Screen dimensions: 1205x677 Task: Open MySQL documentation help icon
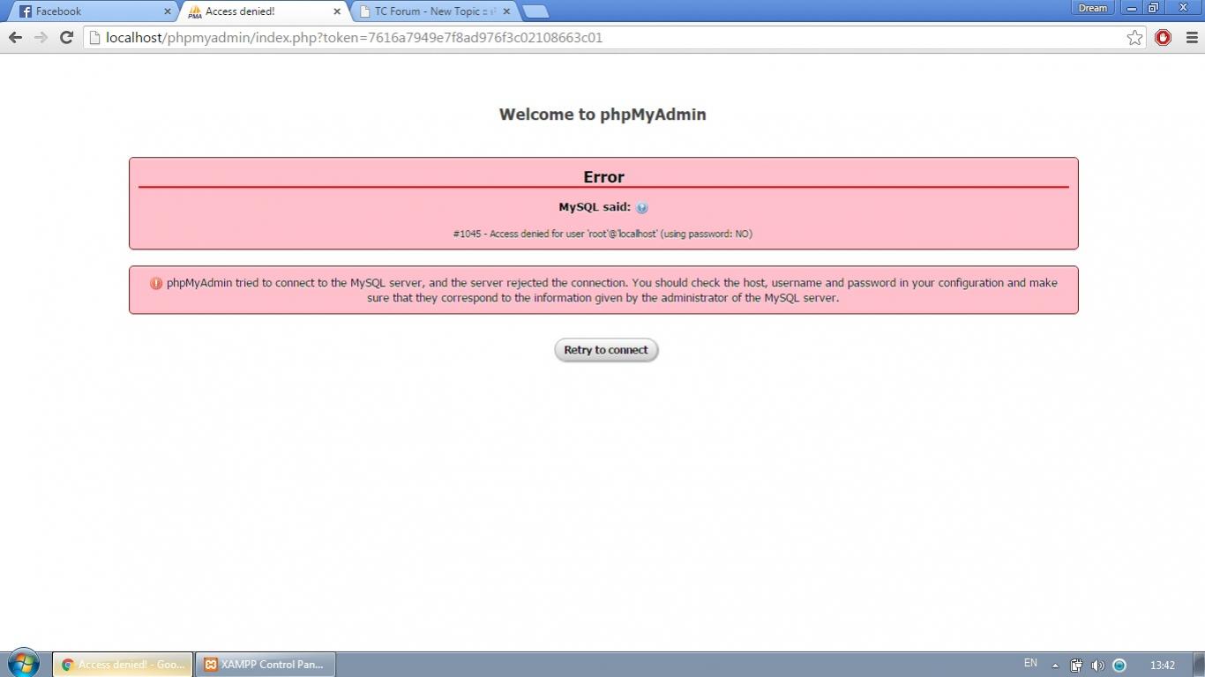pos(641,208)
